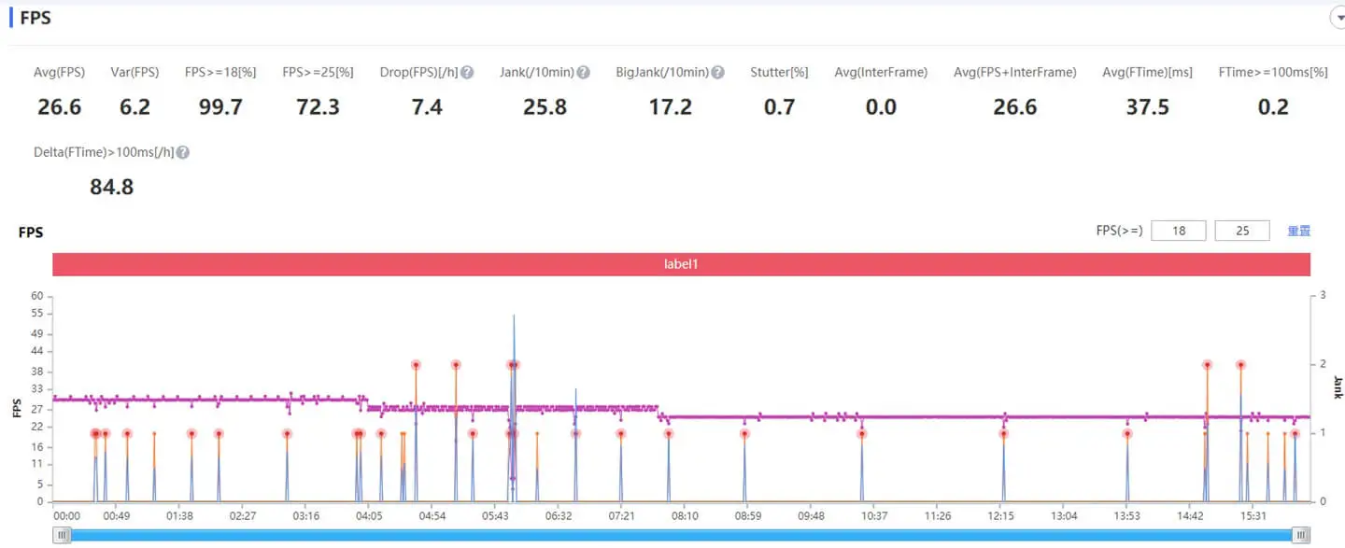Click the 12:15 time axis label

pyautogui.click(x=1000, y=516)
